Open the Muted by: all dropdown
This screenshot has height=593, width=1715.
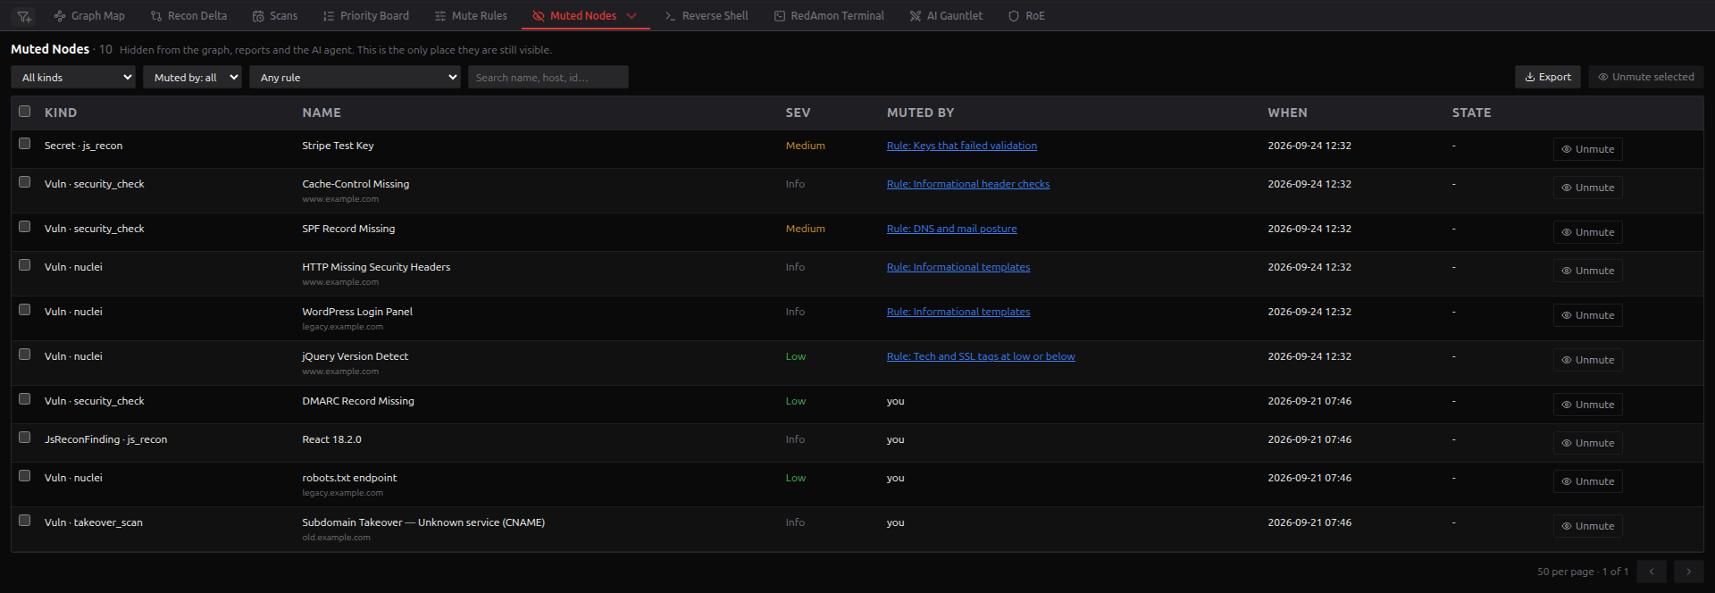pos(192,78)
